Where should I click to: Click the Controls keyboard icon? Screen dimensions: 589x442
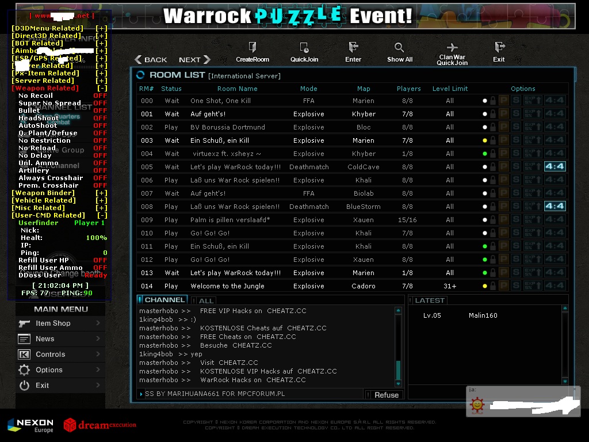(24, 355)
